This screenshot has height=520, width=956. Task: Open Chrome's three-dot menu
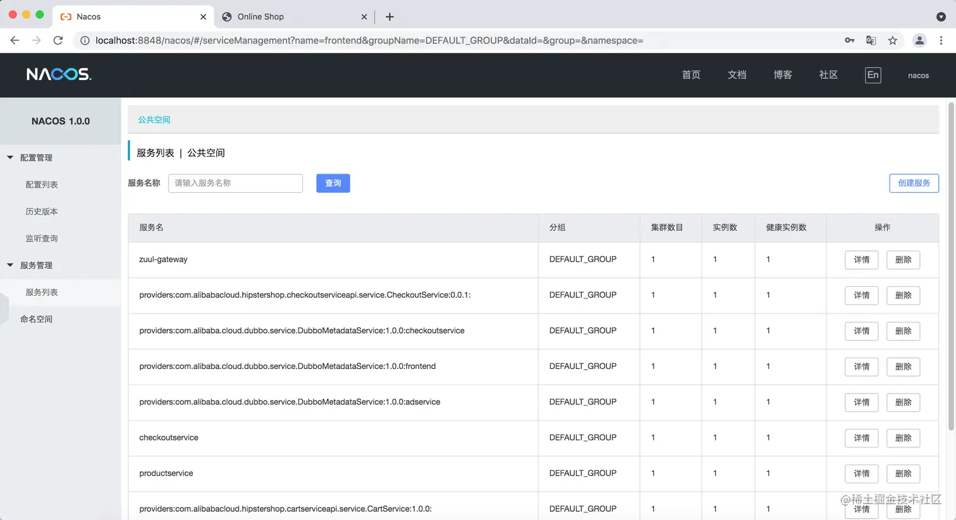[941, 40]
